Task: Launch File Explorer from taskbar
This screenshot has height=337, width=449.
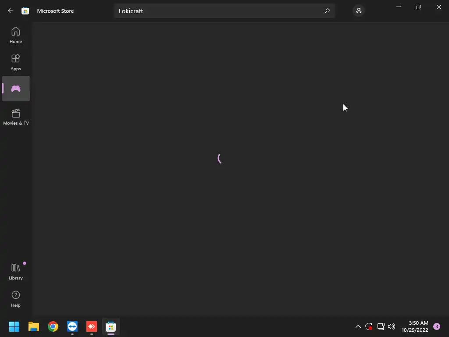Action: 33,326
